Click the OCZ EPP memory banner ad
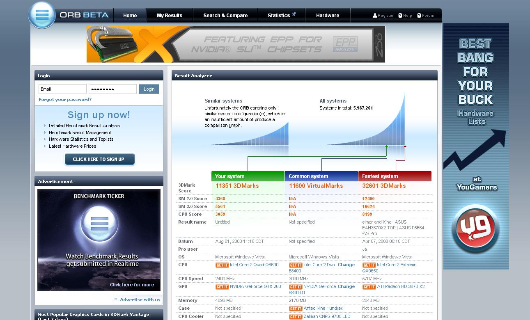 pyautogui.click(x=236, y=44)
